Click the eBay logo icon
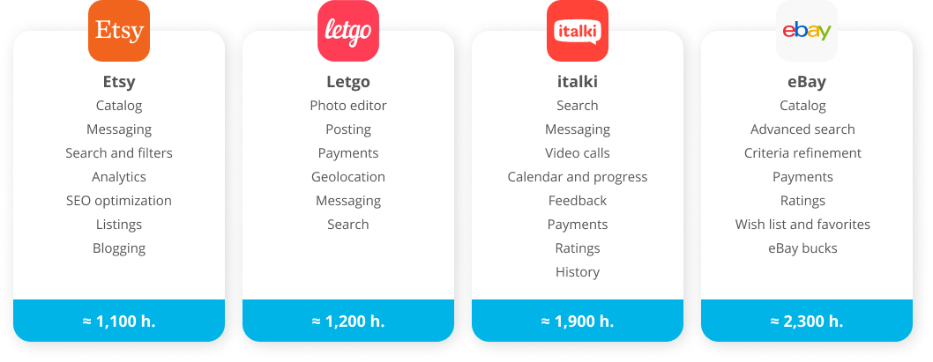This screenshot has width=933, height=362. point(806,31)
